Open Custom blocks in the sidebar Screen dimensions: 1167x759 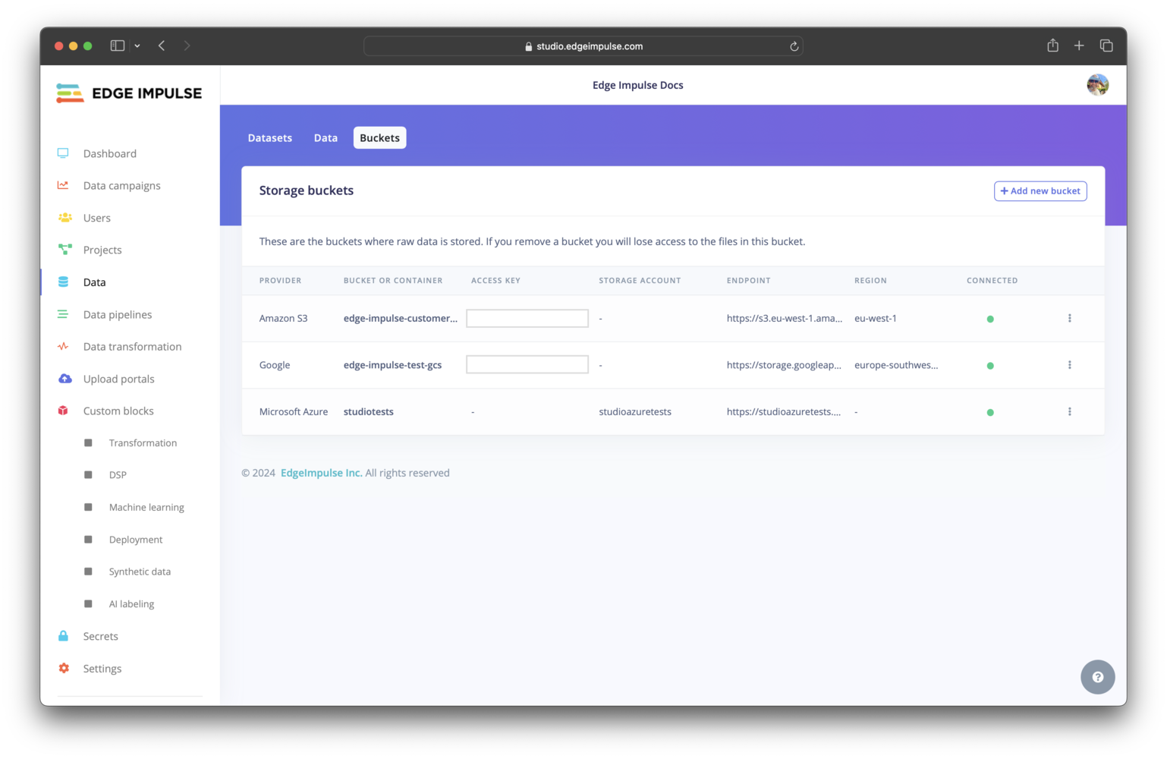pos(118,411)
